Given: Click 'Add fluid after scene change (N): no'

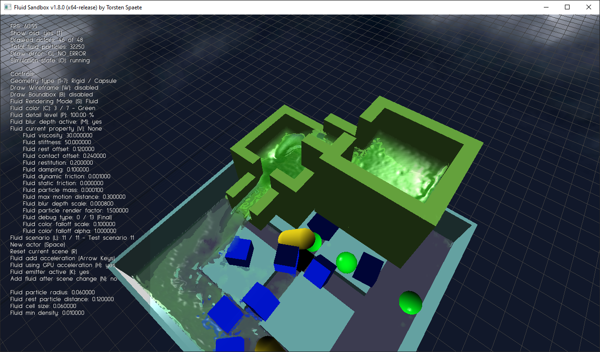Looking at the screenshot, I should click(x=64, y=279).
